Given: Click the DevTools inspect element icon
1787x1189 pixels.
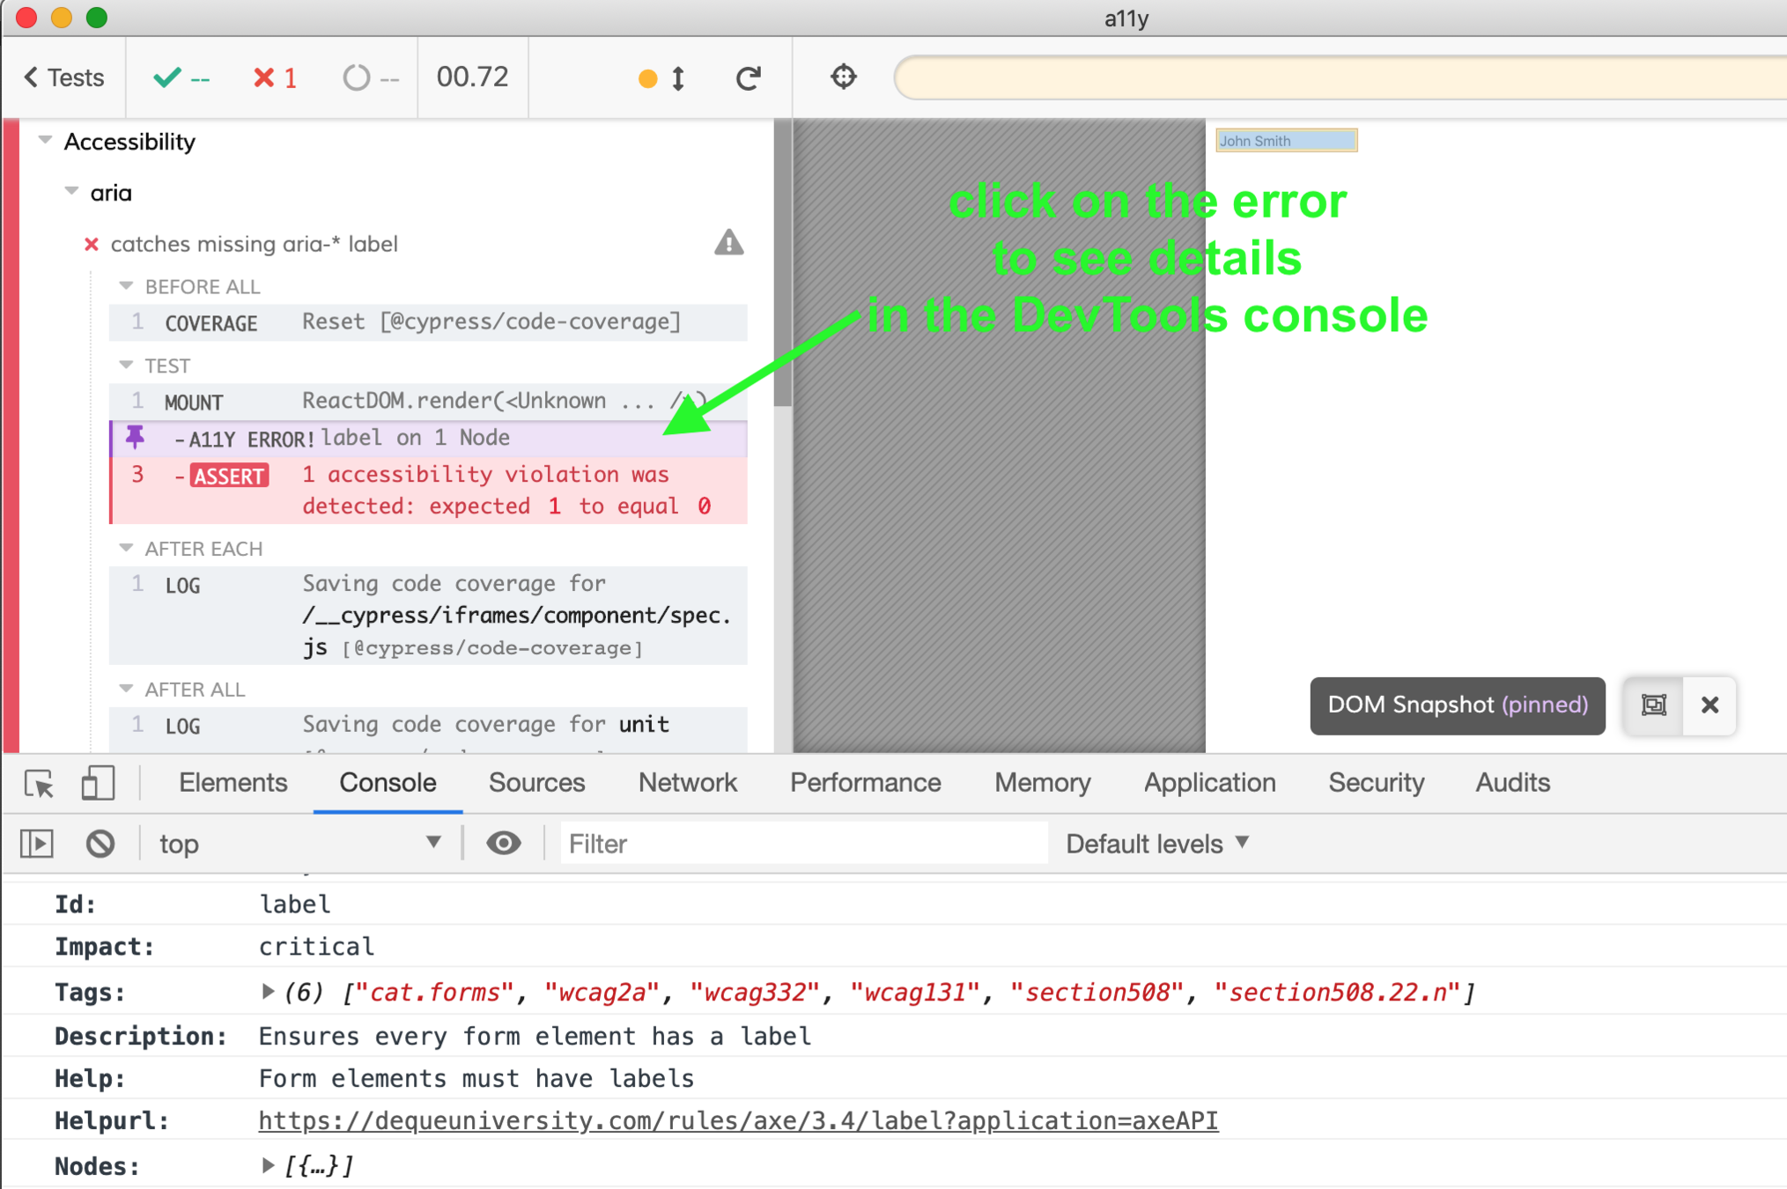Looking at the screenshot, I should (x=39, y=783).
